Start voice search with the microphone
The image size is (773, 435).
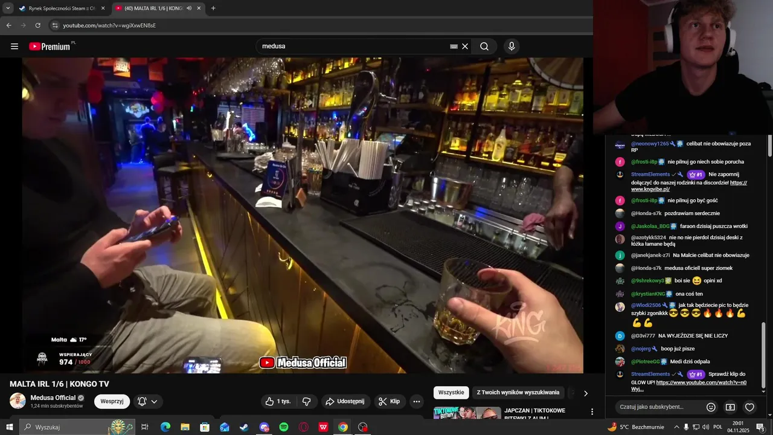[x=512, y=47]
